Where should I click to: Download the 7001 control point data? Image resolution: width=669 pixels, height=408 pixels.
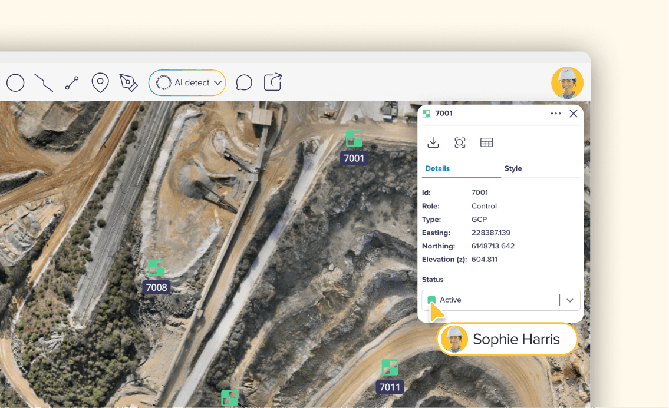coord(433,142)
